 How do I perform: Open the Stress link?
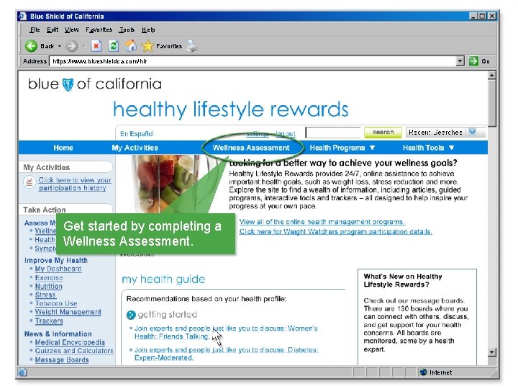coord(45,295)
